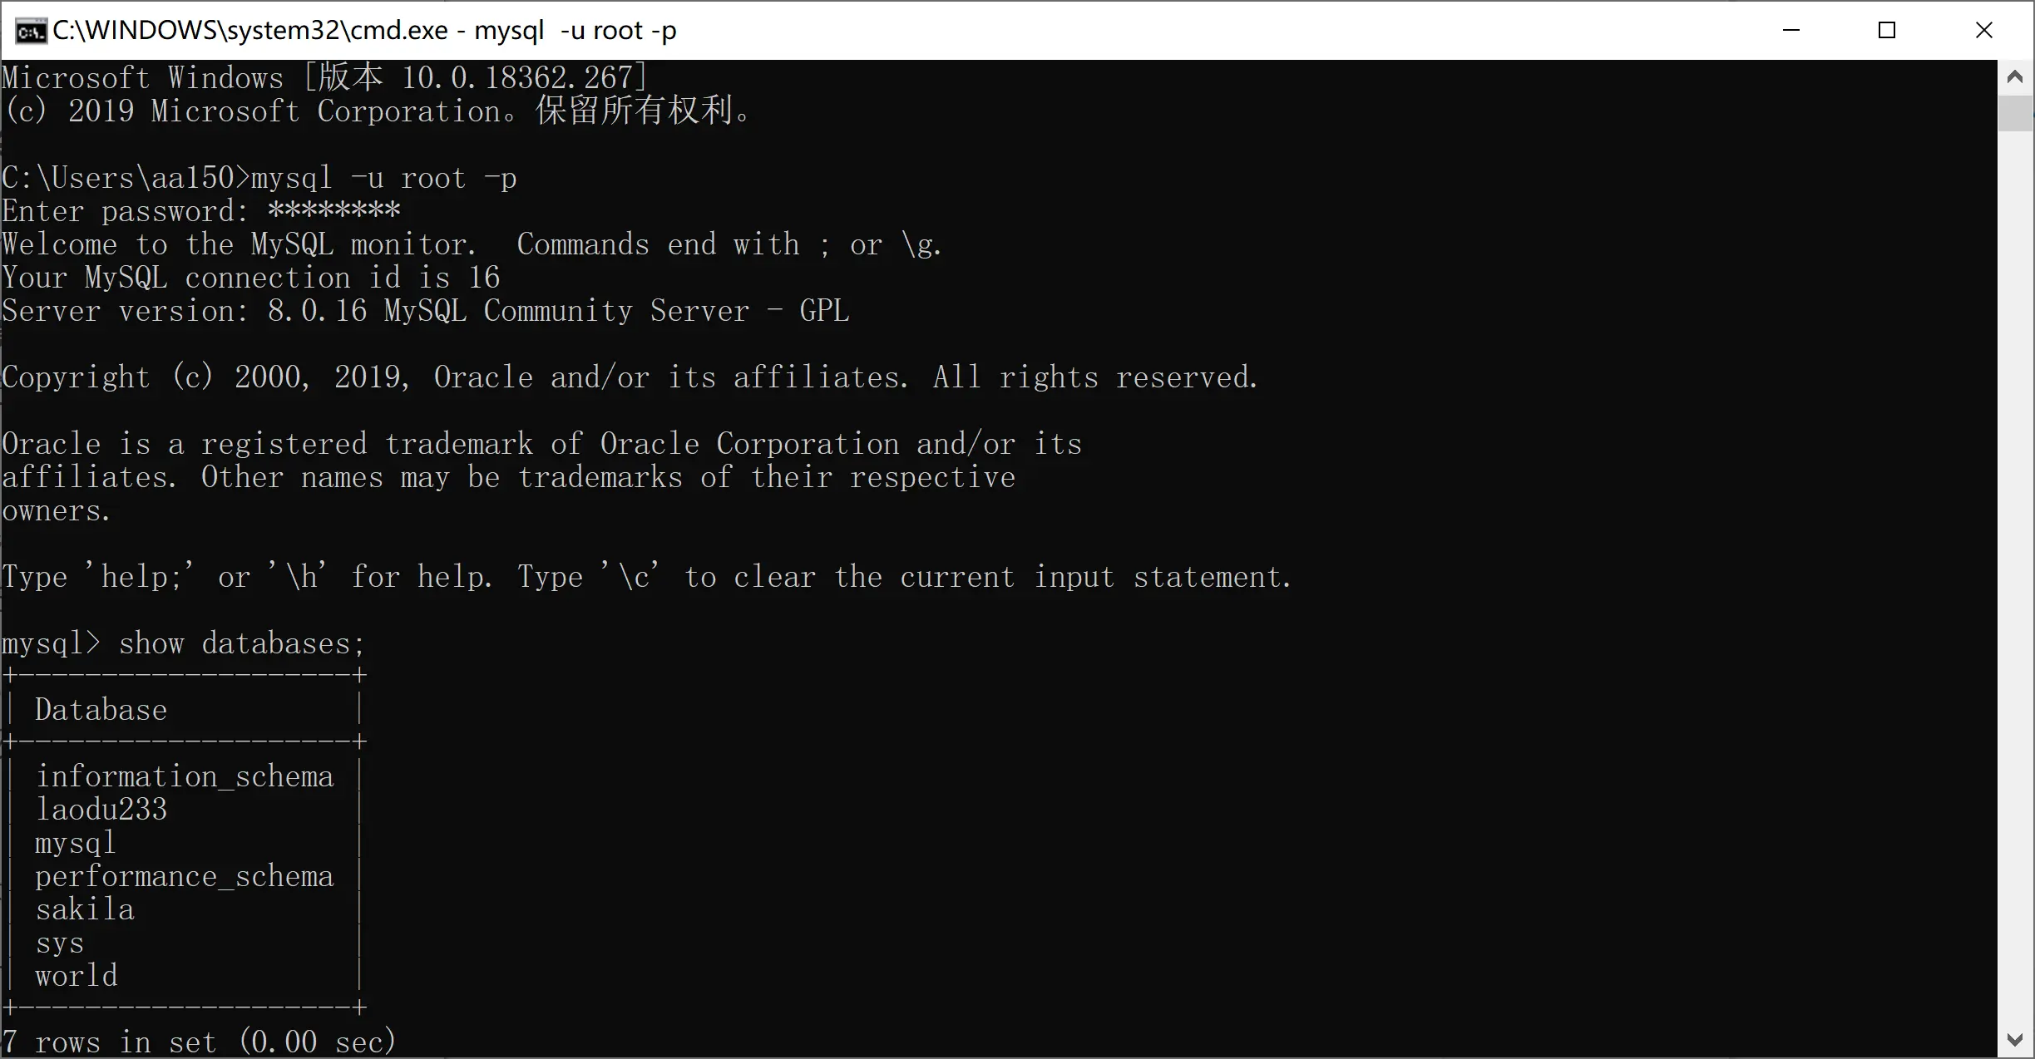Click the 'world' database entry

pos(76,976)
